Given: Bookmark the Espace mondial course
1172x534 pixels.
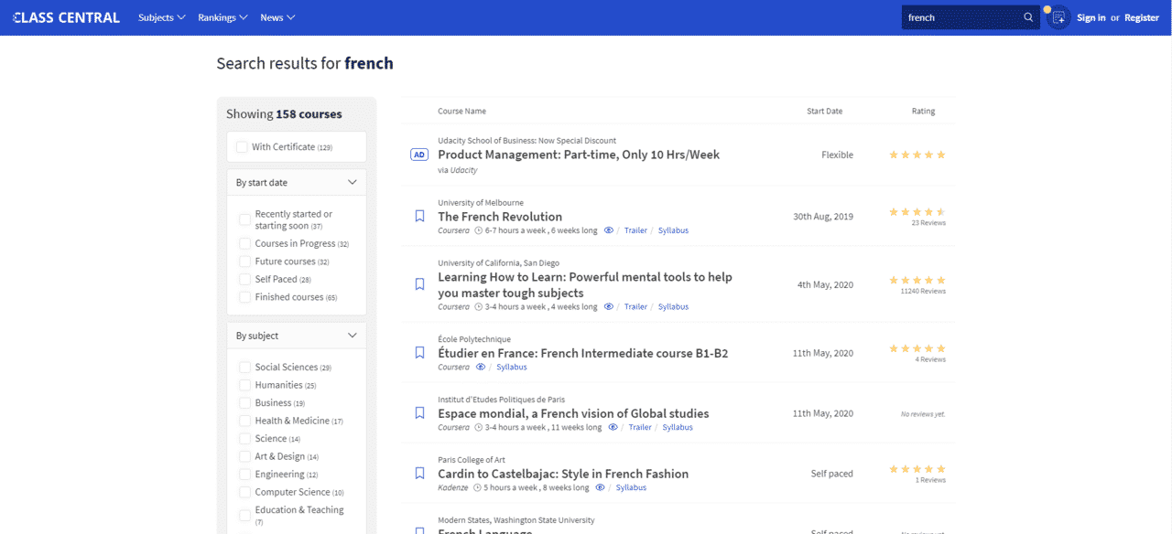Looking at the screenshot, I should 420,412.
